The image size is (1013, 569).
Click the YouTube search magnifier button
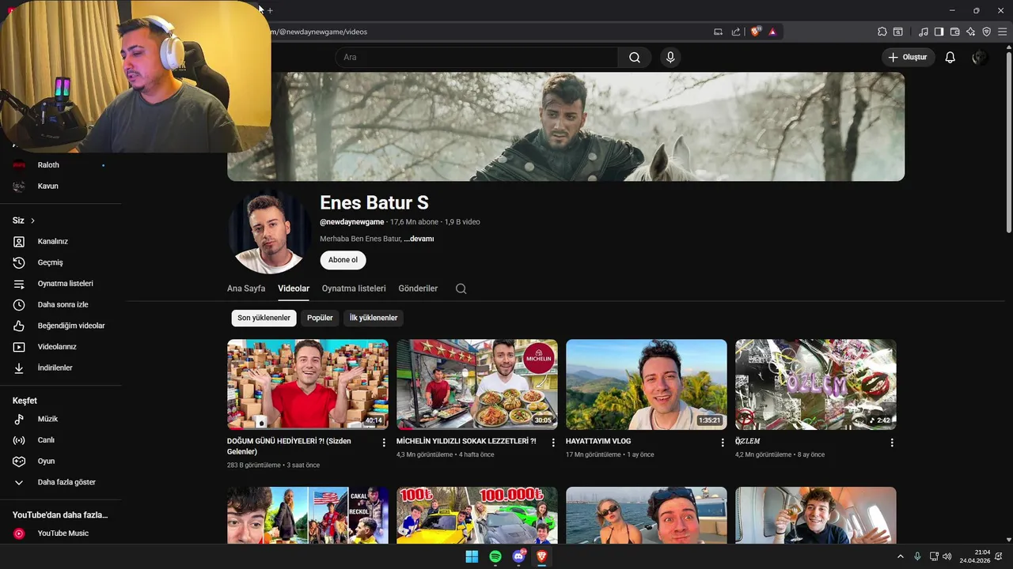click(x=635, y=58)
